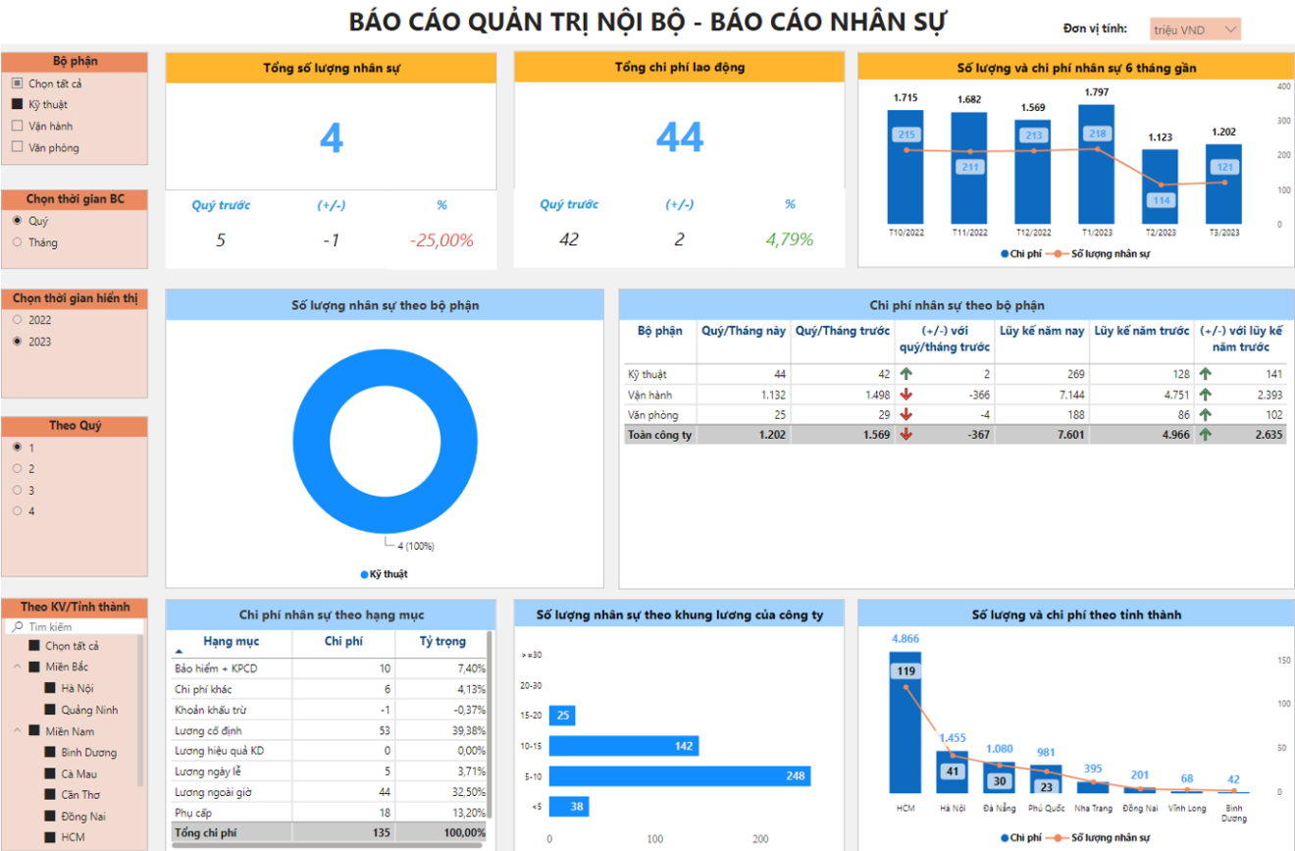The width and height of the screenshot is (1295, 851).
Task: Select the Tháng radio option
Action: [17, 242]
